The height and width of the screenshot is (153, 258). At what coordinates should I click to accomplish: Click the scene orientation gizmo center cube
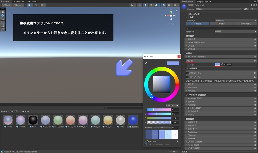171,16
